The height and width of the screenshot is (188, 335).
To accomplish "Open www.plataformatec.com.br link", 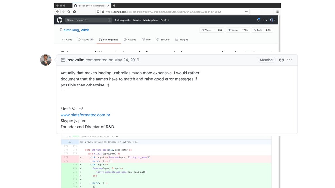I will (85, 115).
